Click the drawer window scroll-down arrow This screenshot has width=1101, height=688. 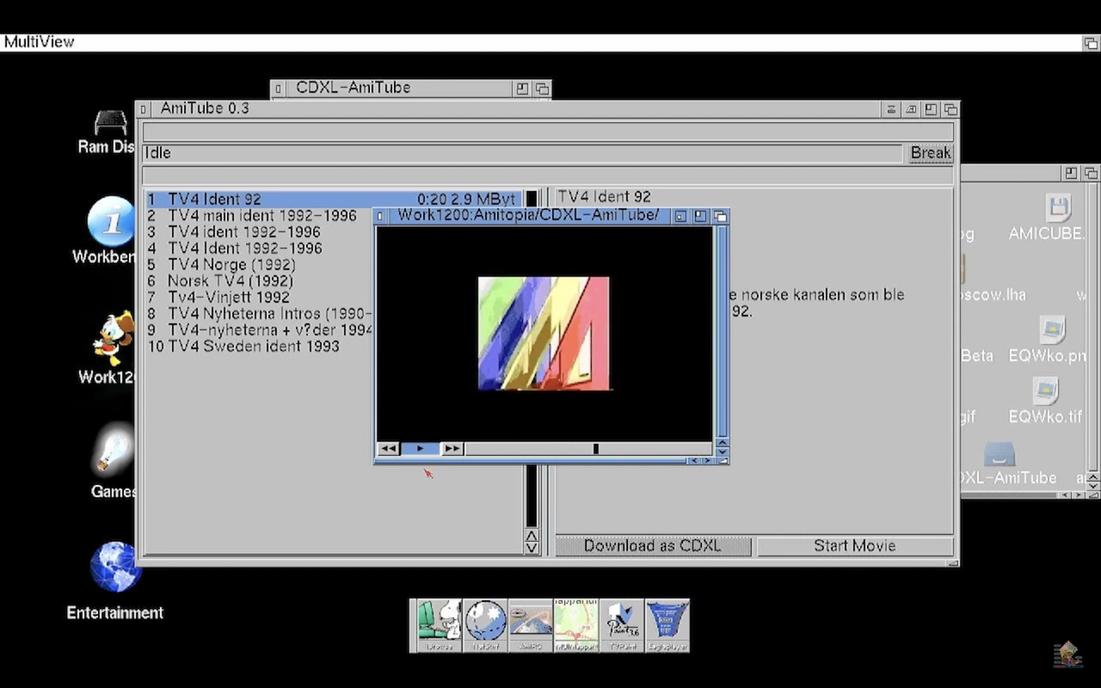pos(1092,484)
